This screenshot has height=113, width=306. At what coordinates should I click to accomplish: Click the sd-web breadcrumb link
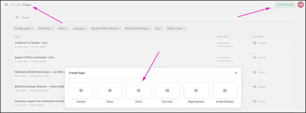tap(16, 5)
